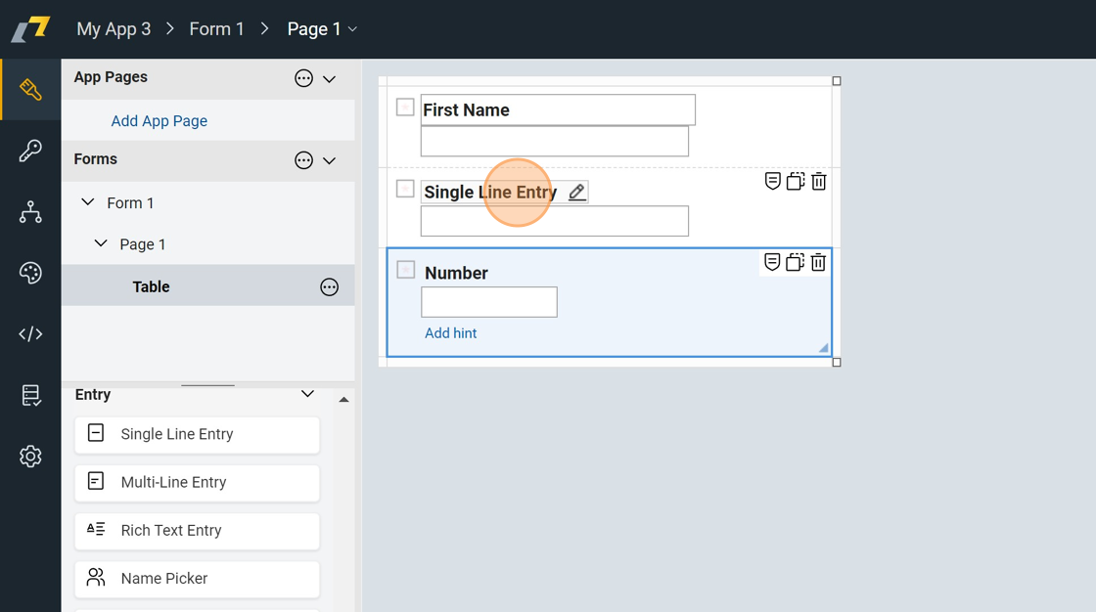
Task: Open the style palette sidebar icon
Action: [30, 273]
